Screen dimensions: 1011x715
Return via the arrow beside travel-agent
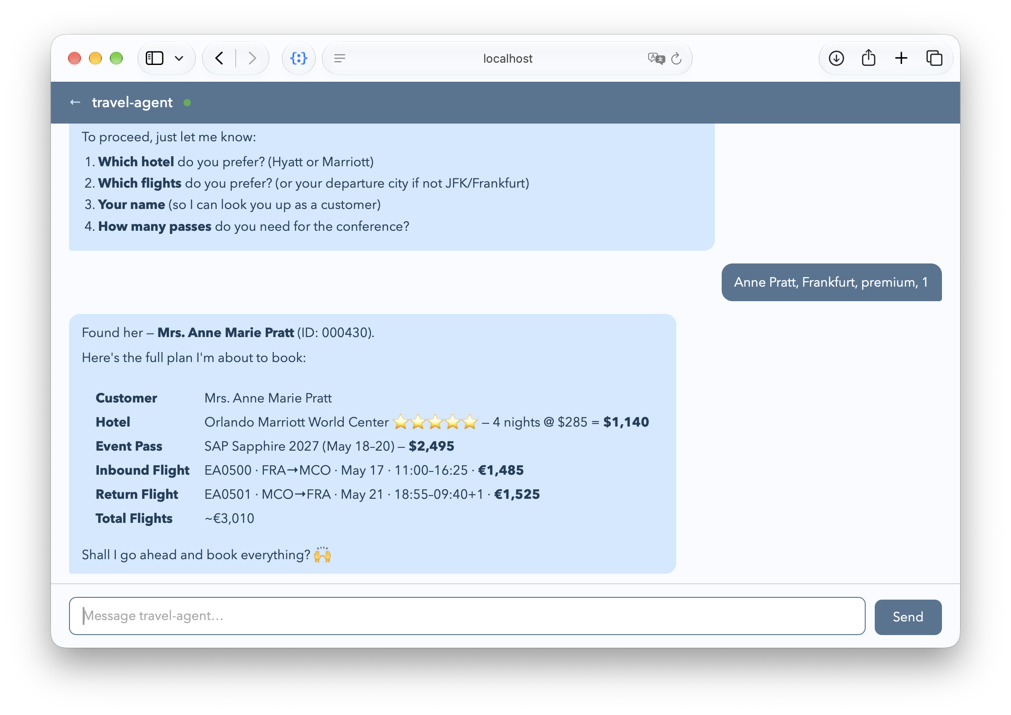(75, 102)
